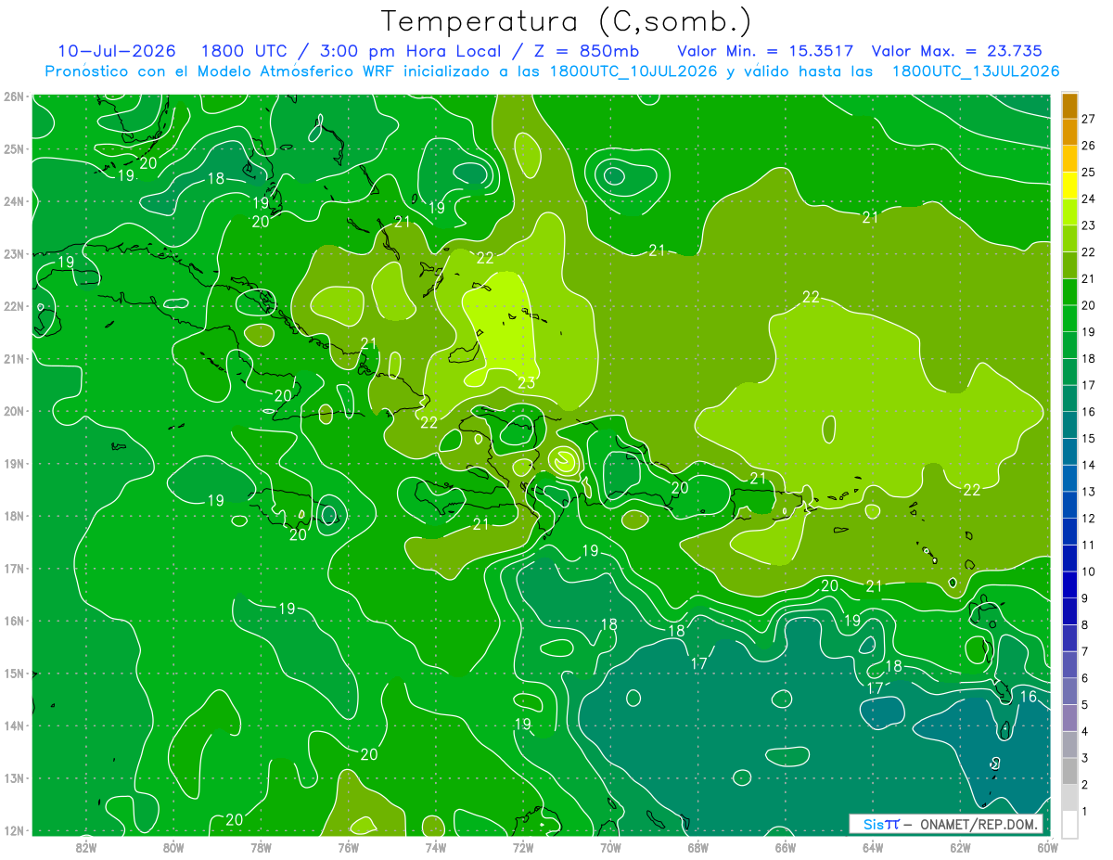Click the '23N' latitude axis label
Viewport: 1113px width, 860px height.
coord(14,253)
